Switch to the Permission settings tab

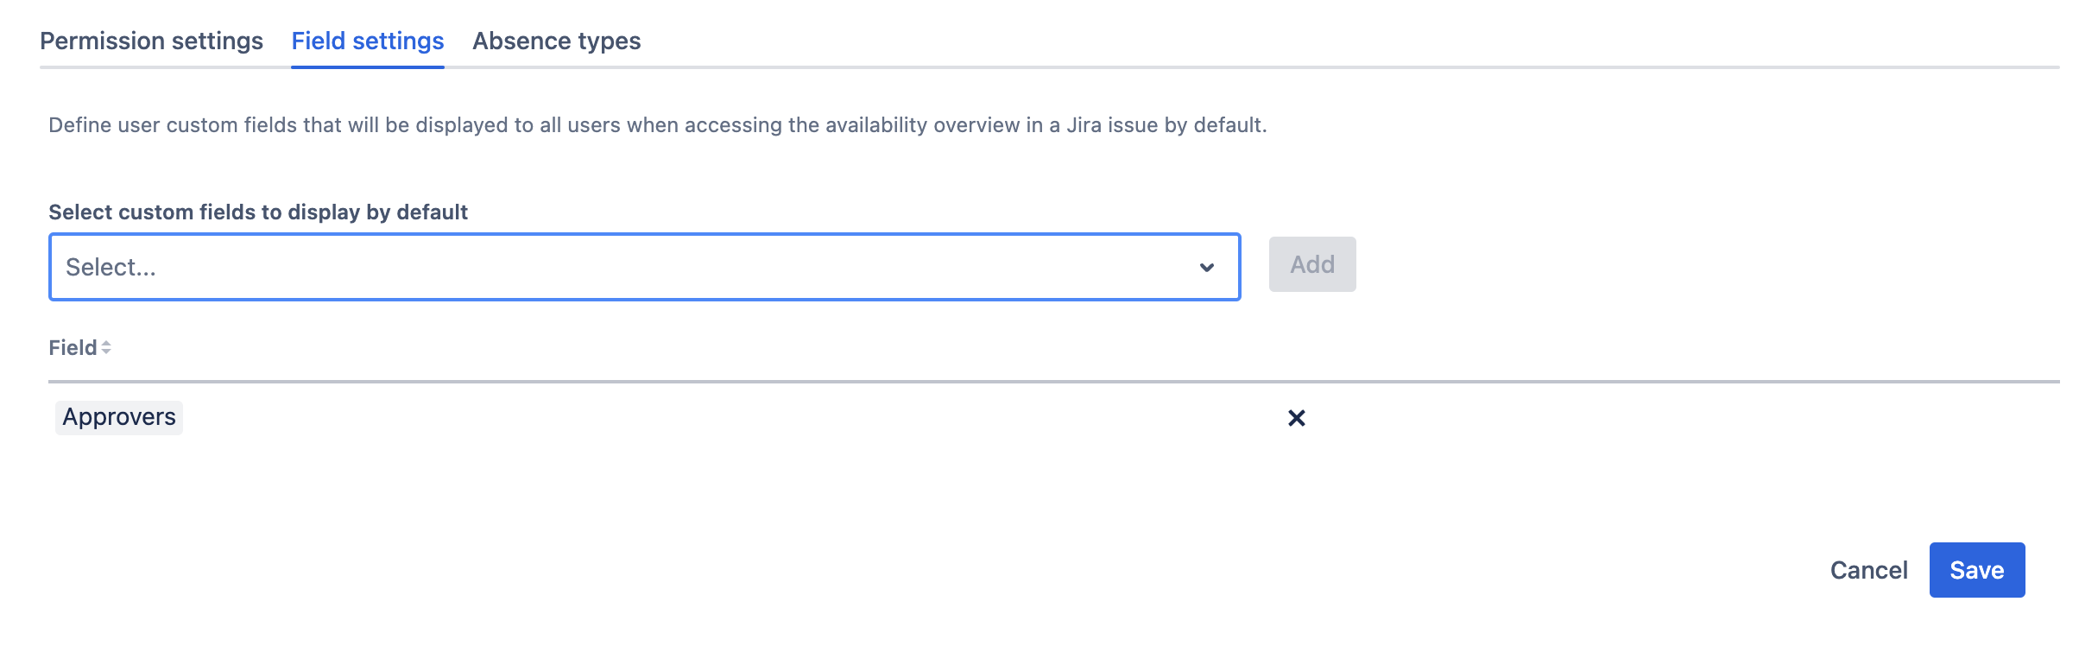[151, 41]
